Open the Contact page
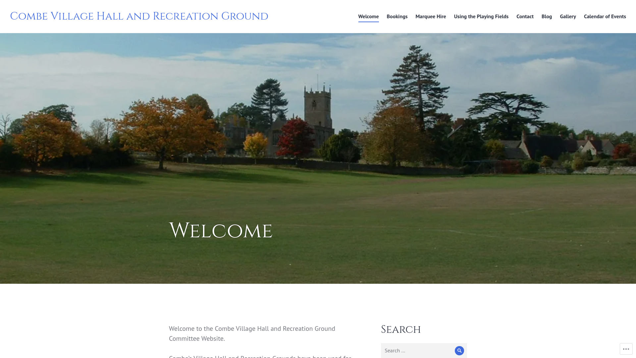This screenshot has width=636, height=358. [525, 17]
